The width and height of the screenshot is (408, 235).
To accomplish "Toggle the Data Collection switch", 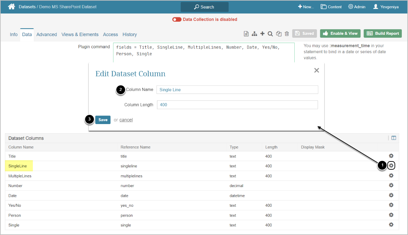I will pos(177,19).
